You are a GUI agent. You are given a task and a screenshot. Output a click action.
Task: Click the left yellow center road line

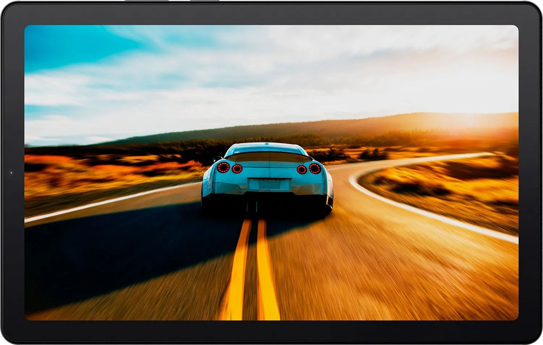coord(237,275)
